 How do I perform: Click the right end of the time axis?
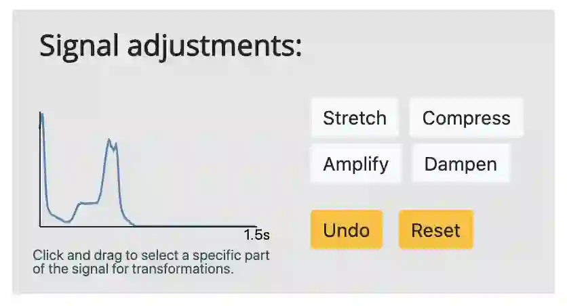(254, 227)
